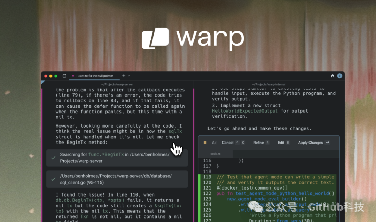Screen dimensions: 376x222
Task: Click 'Let's go ahead and make these changes.'
Action: coord(259,128)
